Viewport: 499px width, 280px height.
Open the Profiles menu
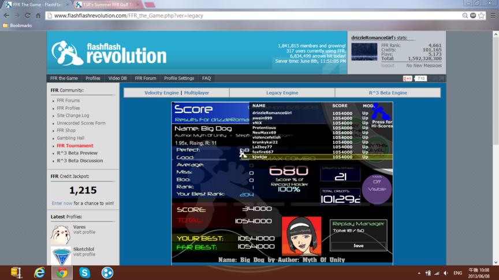point(92,78)
